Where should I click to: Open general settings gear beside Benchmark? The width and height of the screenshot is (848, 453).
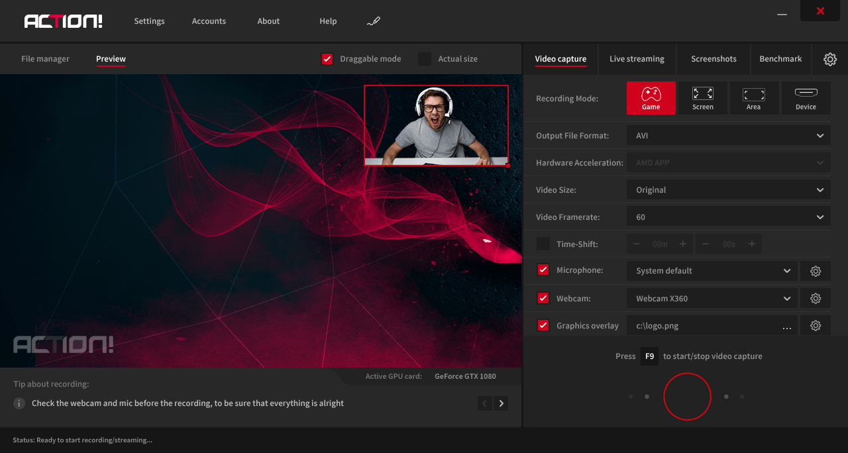[830, 59]
